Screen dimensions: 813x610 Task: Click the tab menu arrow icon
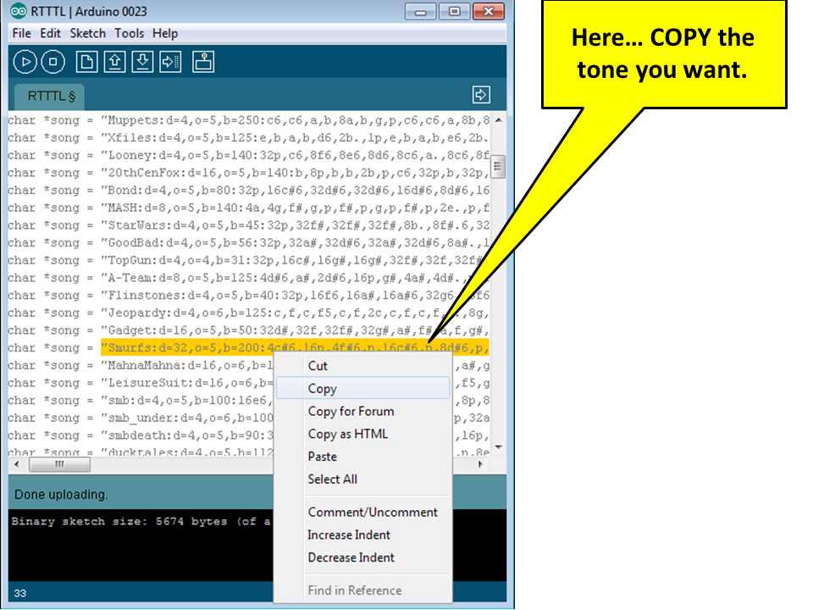tap(481, 95)
